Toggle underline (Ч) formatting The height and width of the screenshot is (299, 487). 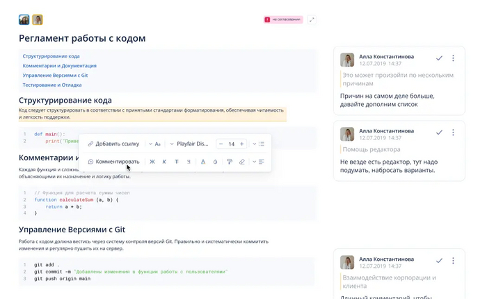coord(189,162)
